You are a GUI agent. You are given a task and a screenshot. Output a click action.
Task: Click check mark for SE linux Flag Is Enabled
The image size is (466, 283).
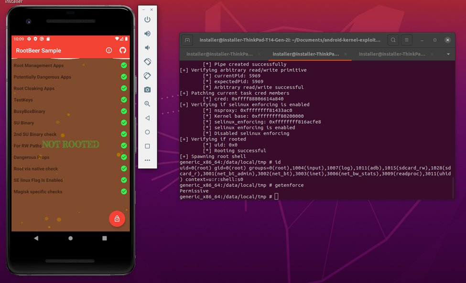(x=124, y=180)
